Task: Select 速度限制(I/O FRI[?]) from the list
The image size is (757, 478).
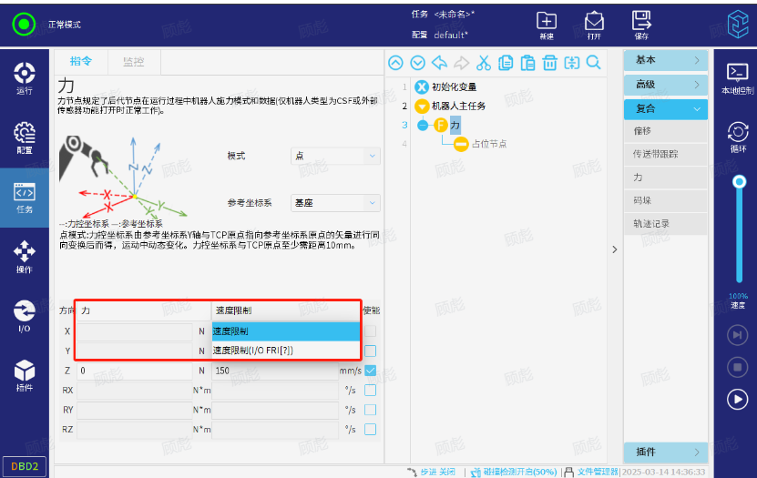Action: point(286,351)
